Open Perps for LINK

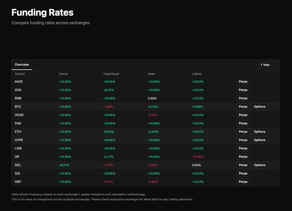(x=243, y=148)
